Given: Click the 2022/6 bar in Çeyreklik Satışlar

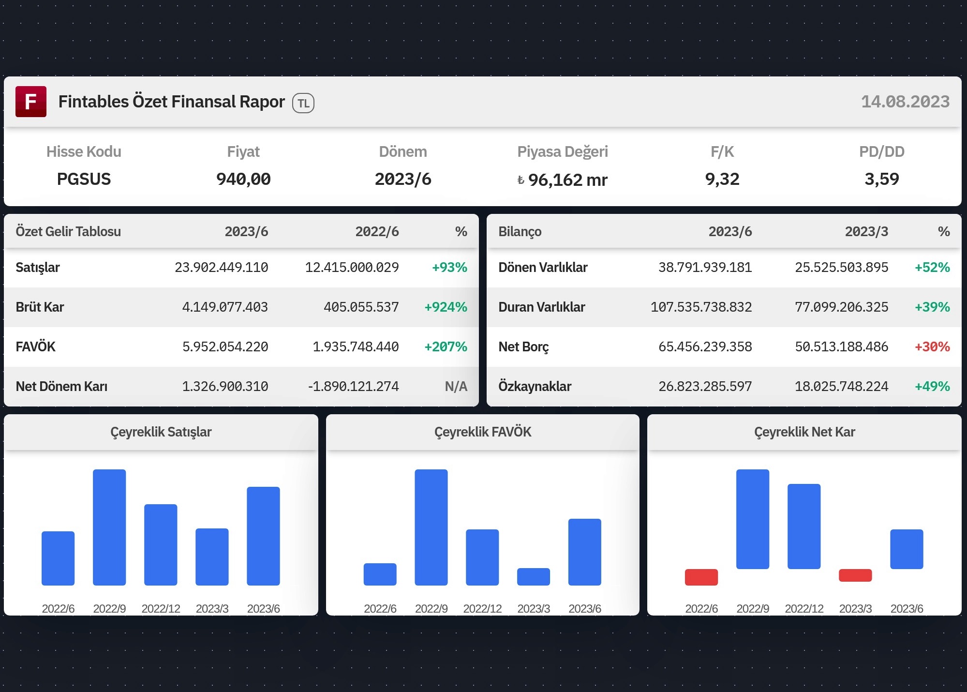Looking at the screenshot, I should coord(58,558).
